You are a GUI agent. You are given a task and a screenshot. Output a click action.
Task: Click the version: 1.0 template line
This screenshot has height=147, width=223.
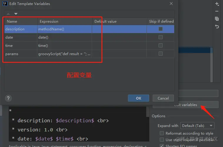[x=40, y=130]
